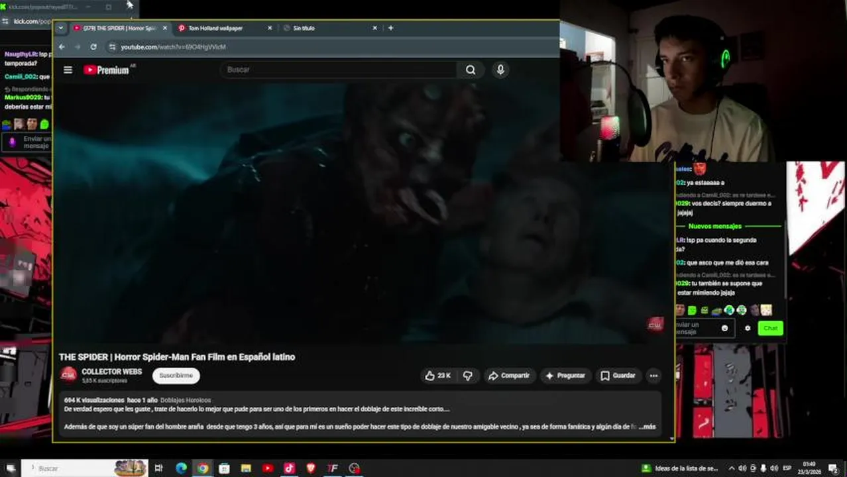Show hidden system tray icons chevron
Image resolution: width=847 pixels, height=477 pixels.
(x=732, y=468)
